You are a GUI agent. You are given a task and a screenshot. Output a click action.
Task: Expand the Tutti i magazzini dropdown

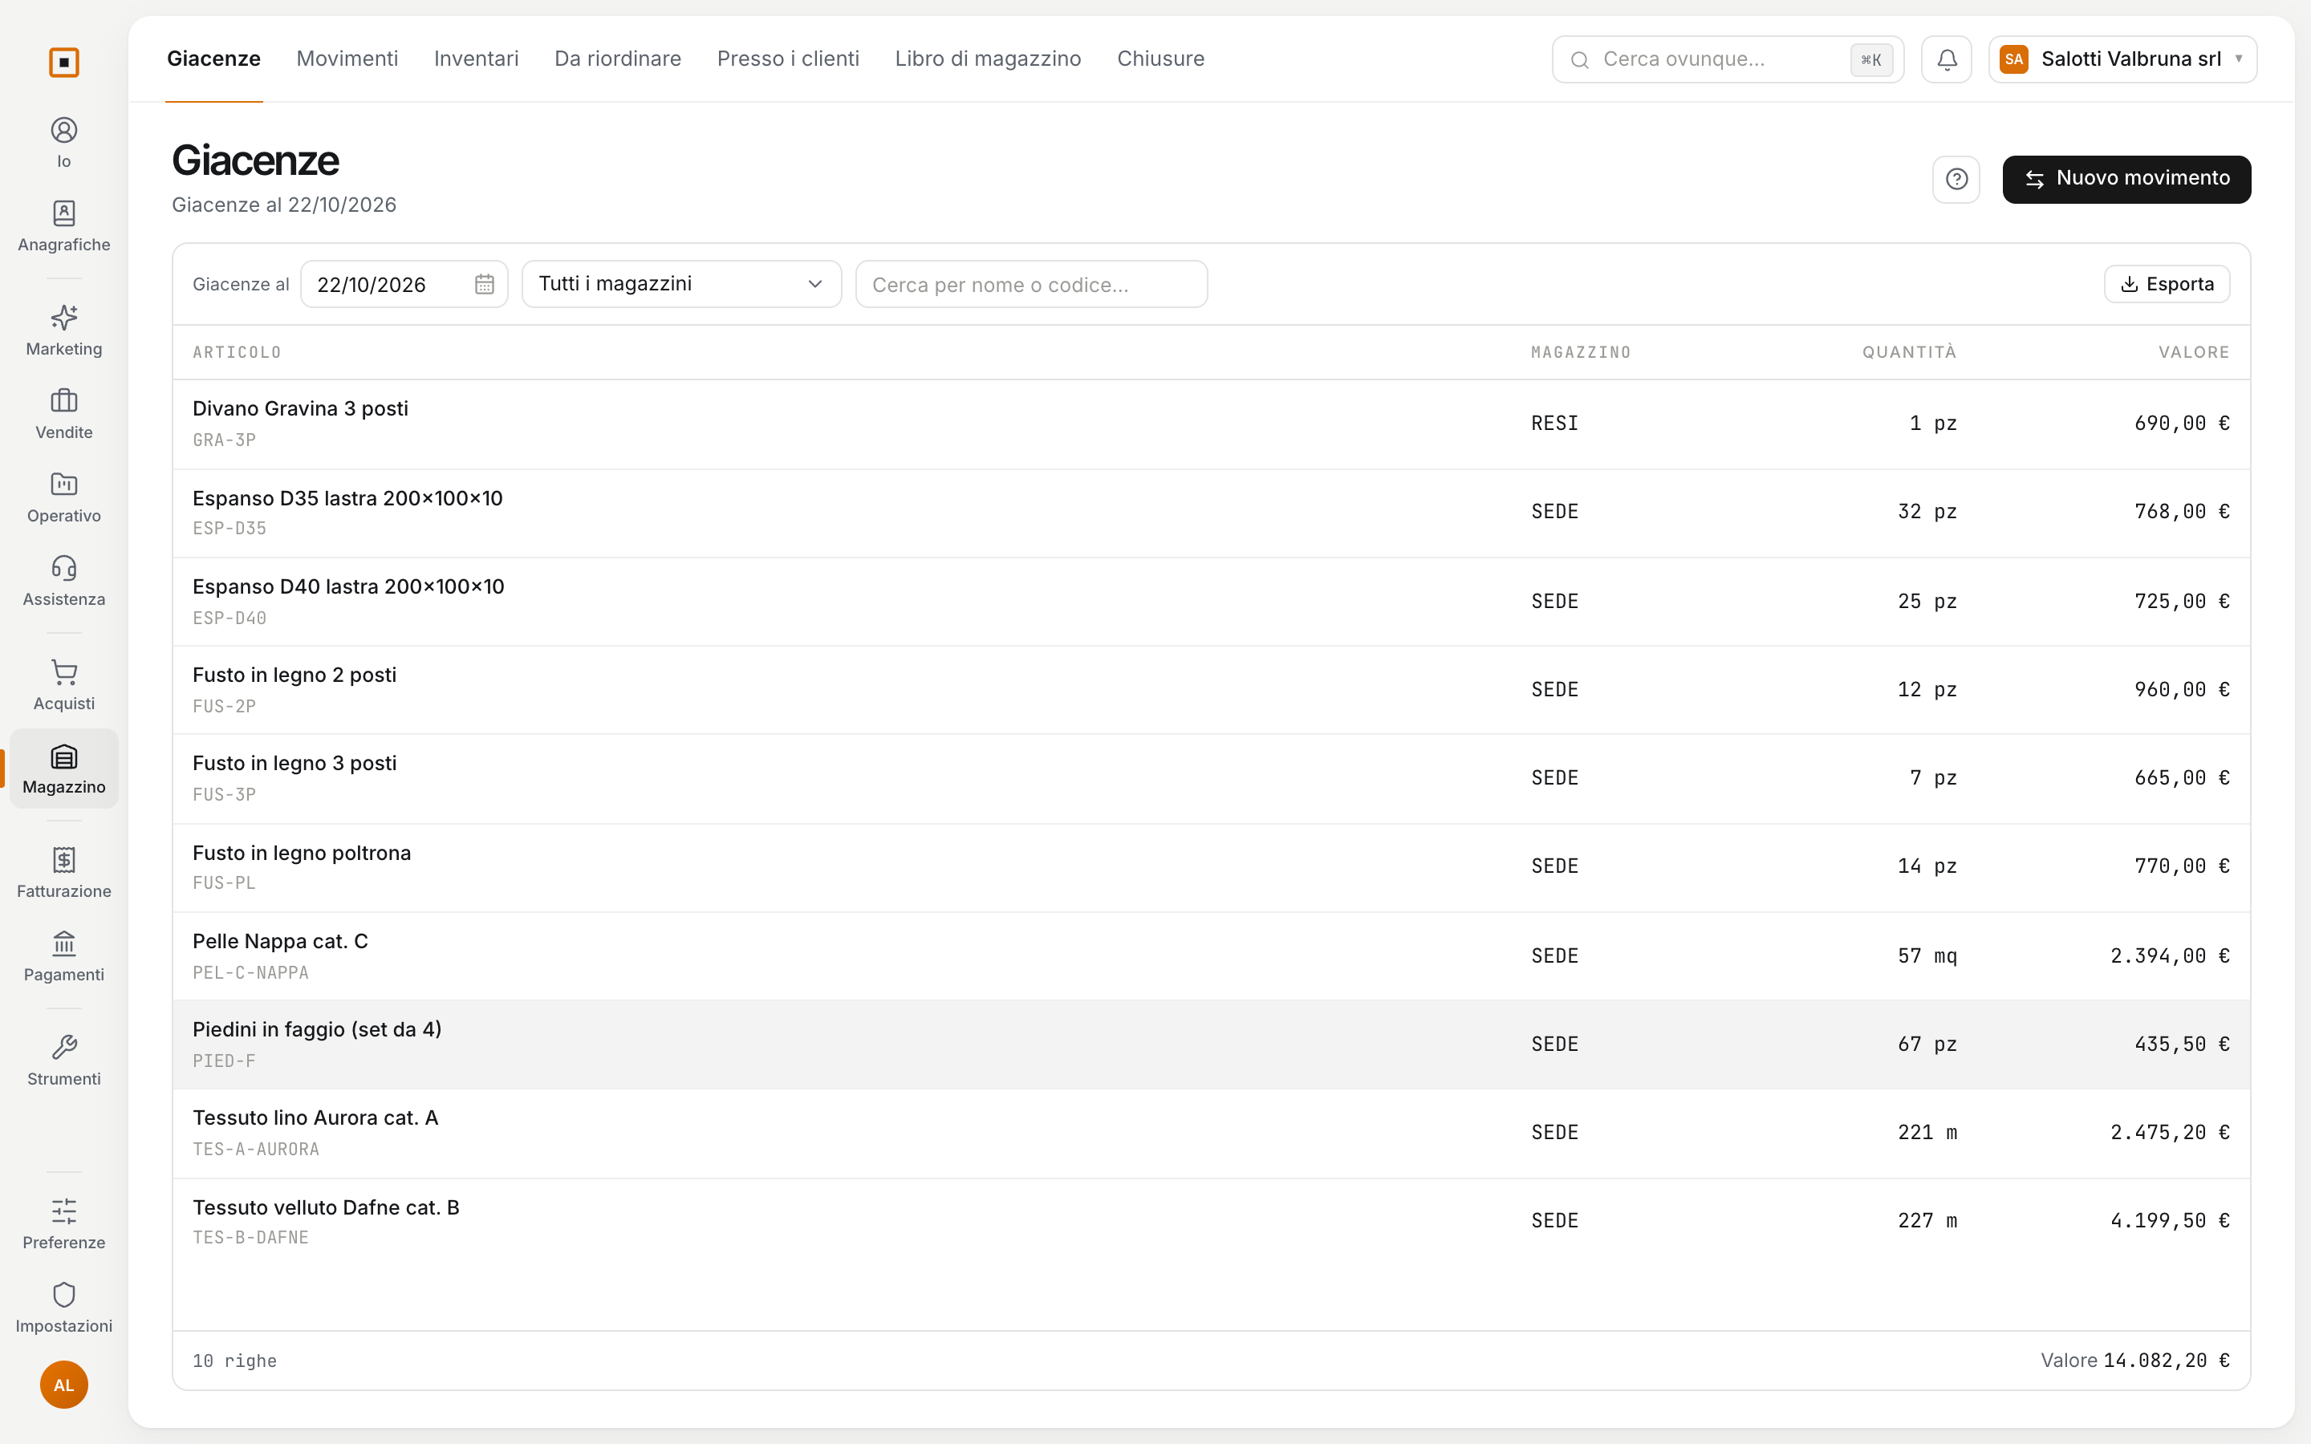[x=681, y=285]
